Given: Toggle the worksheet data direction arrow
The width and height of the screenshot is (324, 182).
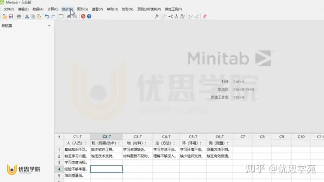Looking at the screenshot, I should tap(59, 136).
